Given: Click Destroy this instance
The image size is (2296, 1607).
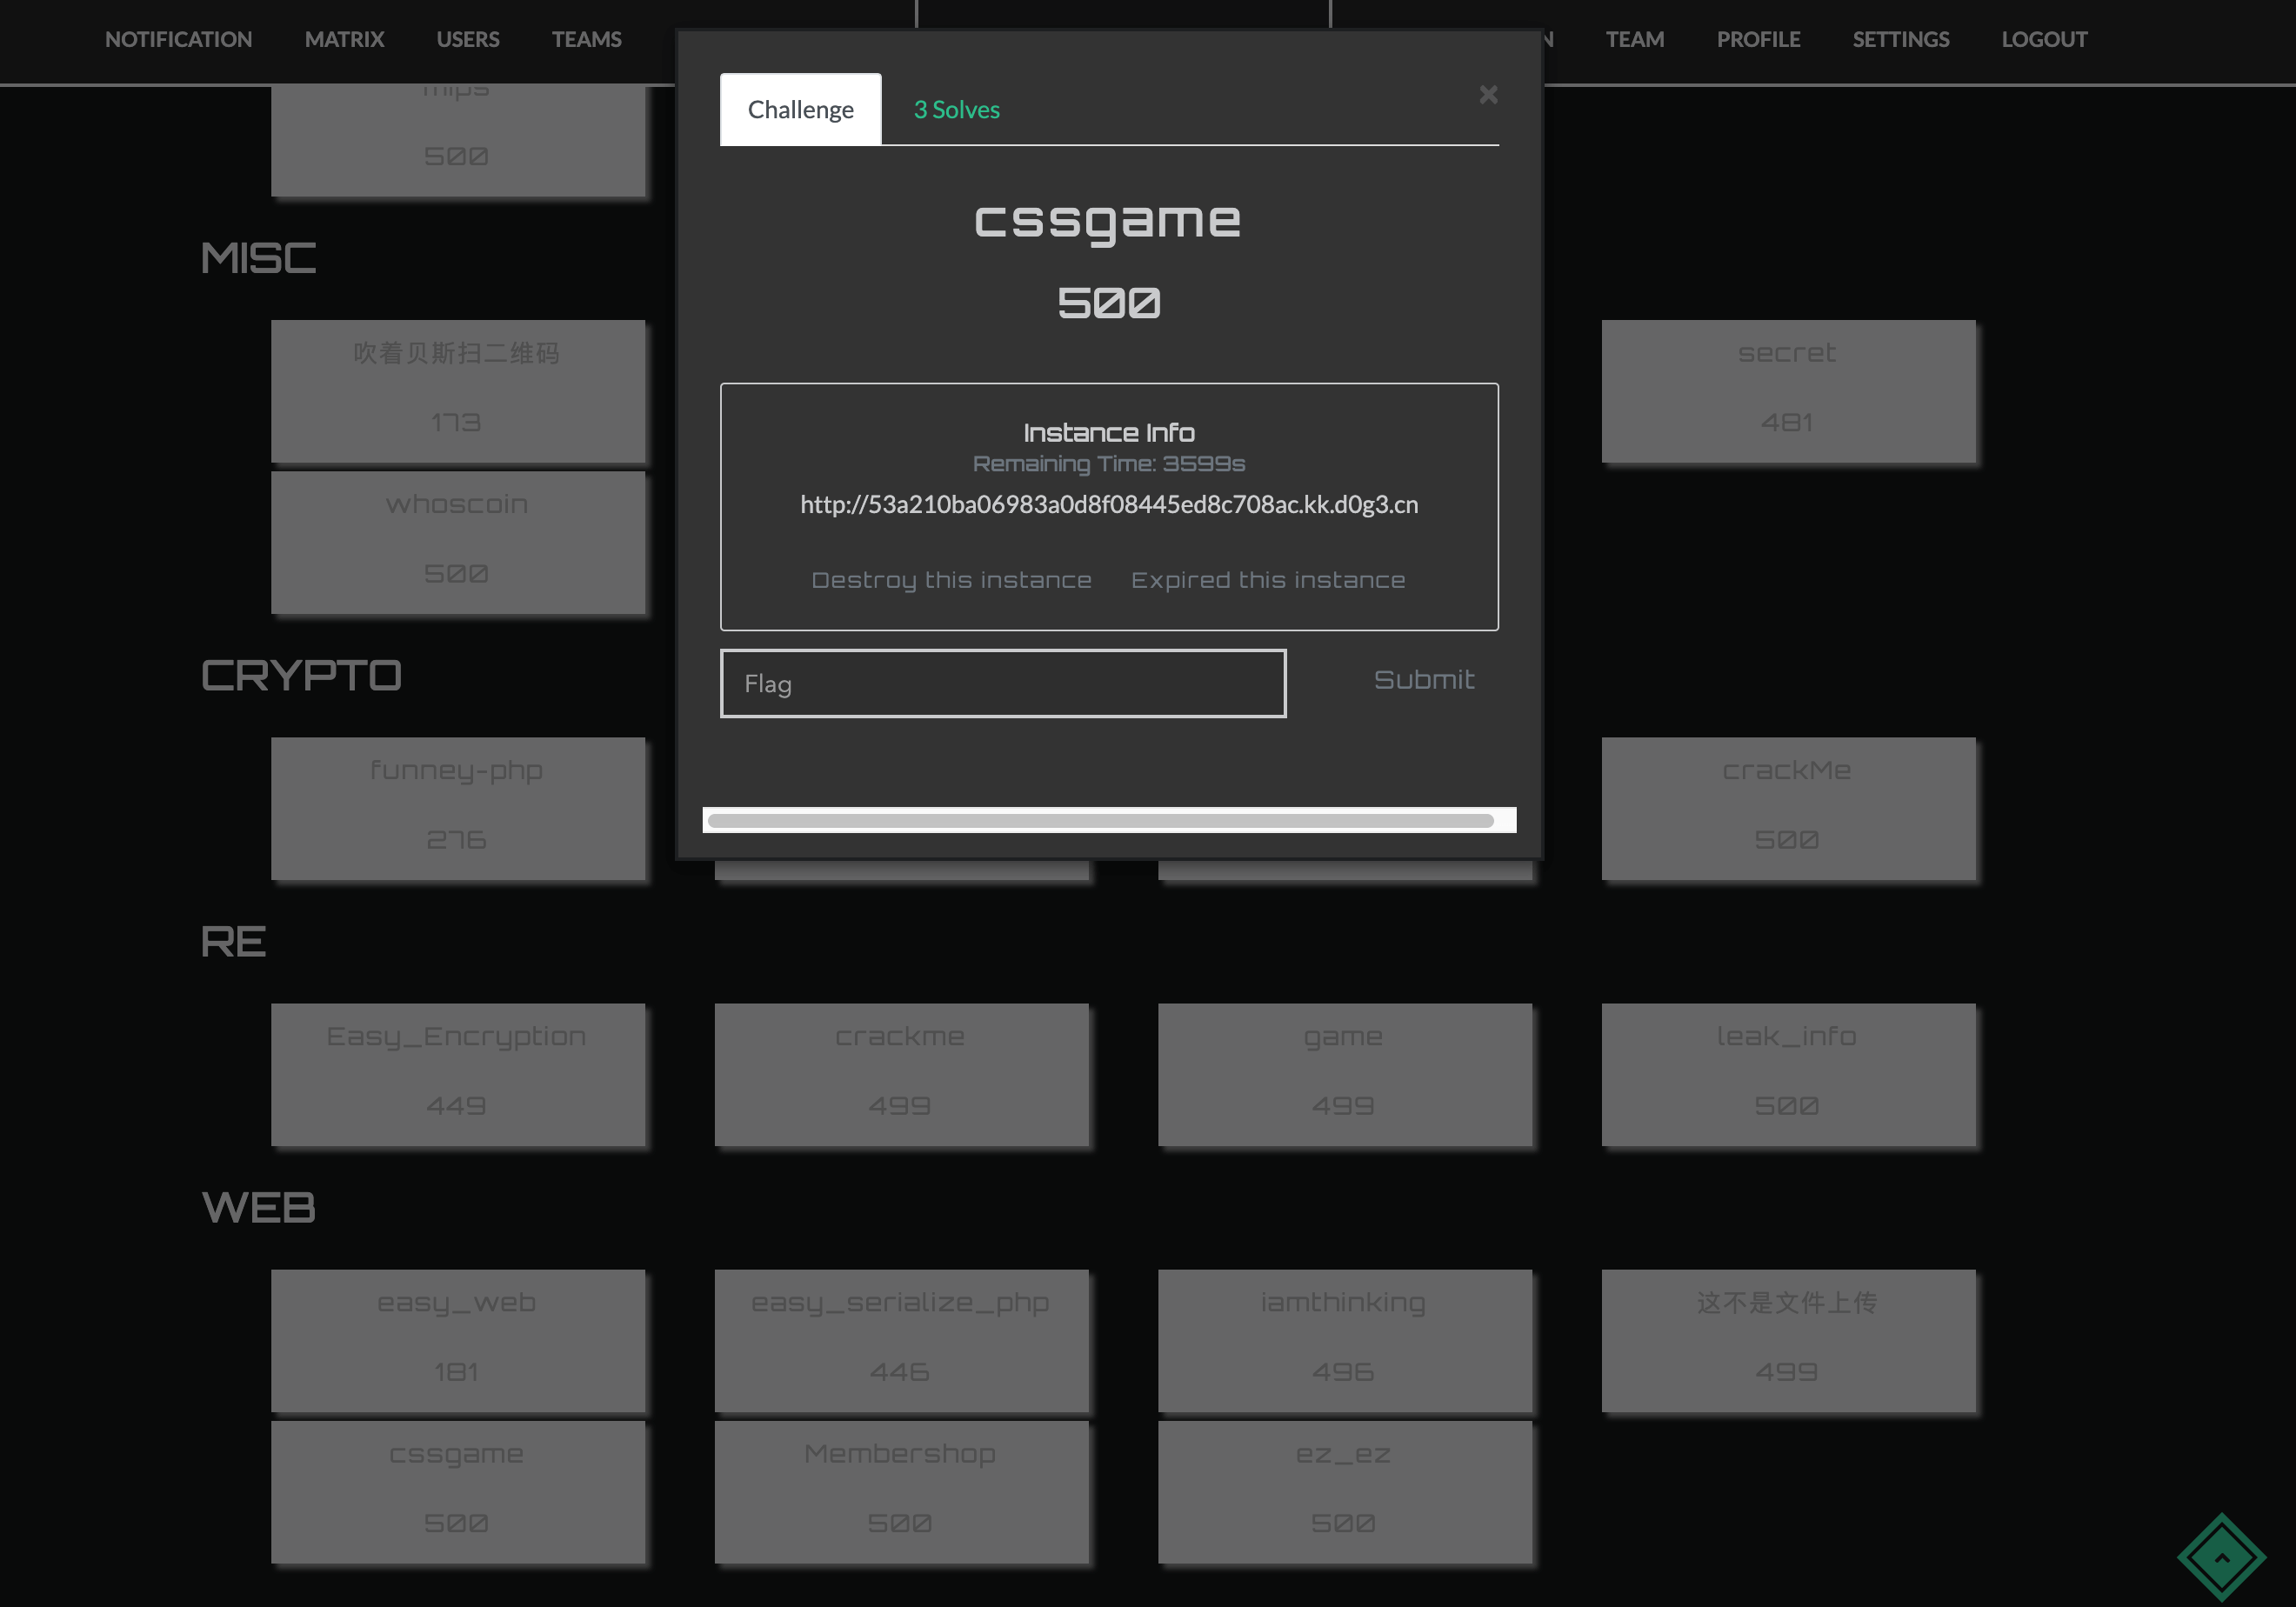Looking at the screenshot, I should pos(951,581).
